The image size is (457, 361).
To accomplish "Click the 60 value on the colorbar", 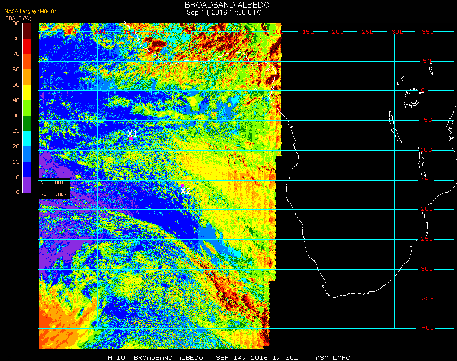I will 16,70.
